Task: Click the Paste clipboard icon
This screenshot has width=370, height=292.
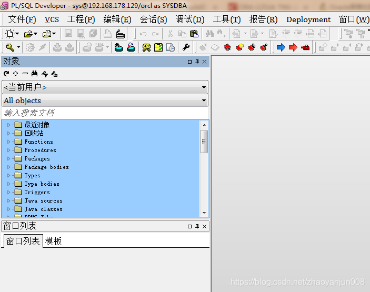Action: point(194,34)
